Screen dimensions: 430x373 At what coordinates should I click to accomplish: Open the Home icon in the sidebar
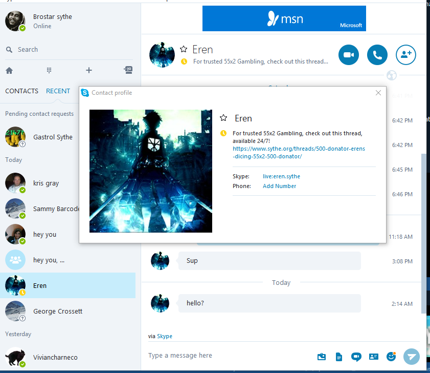(9, 71)
